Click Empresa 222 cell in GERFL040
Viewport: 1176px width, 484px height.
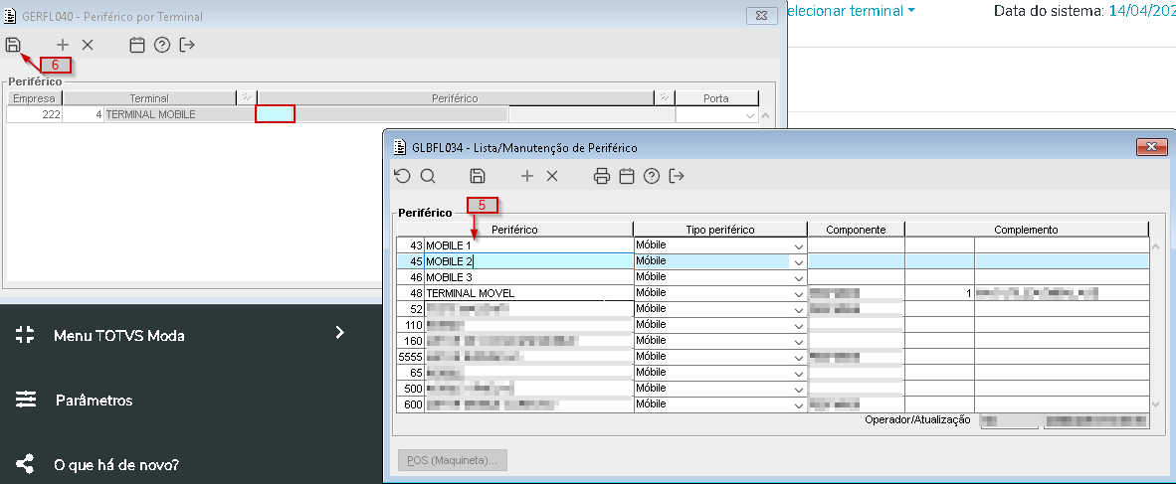click(x=35, y=114)
